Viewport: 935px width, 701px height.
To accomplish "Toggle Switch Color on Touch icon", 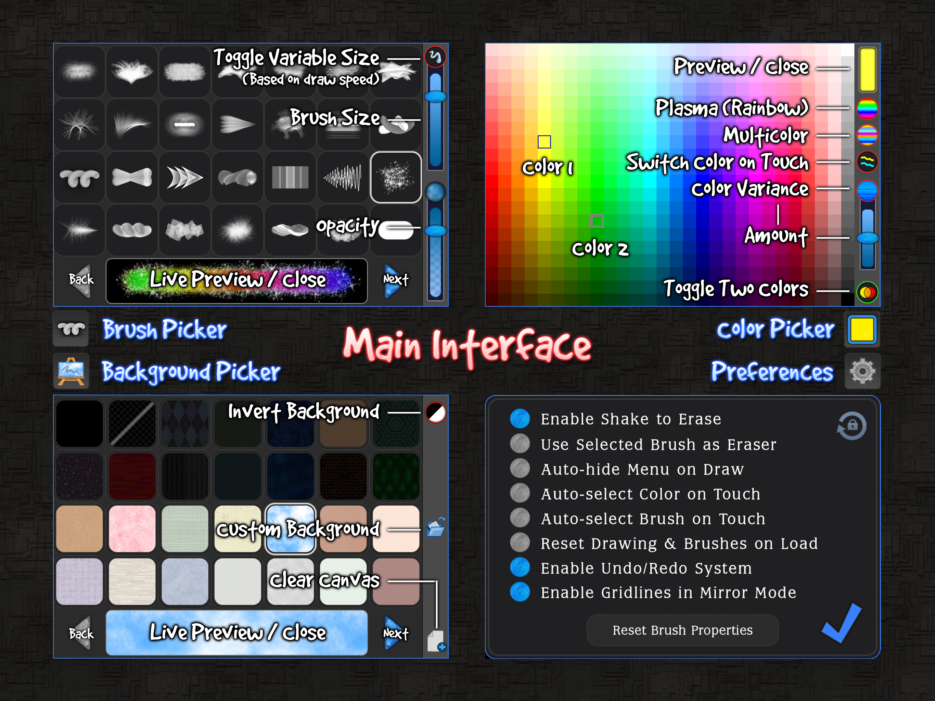I will click(867, 162).
